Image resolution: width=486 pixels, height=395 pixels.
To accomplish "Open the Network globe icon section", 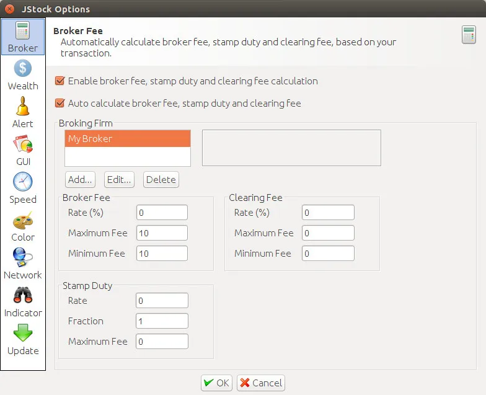I will point(22,257).
